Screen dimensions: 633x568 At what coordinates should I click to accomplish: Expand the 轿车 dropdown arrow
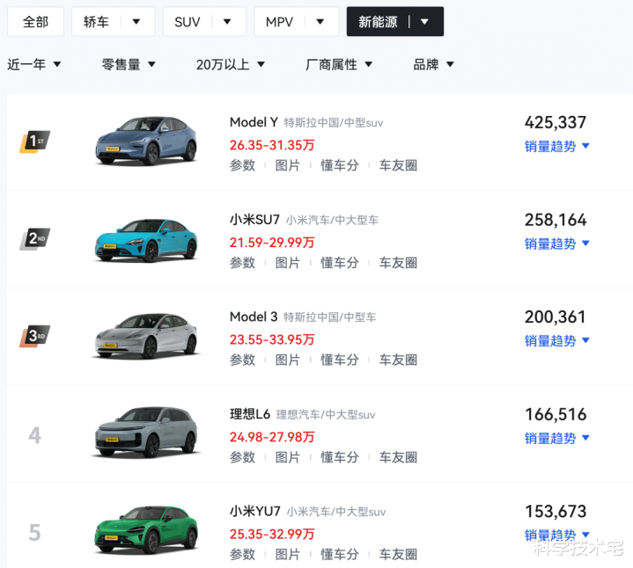tap(136, 22)
